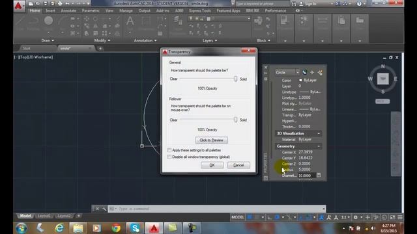417x234 pixels.
Task: Click the keyword search box in title bar
Action: 263,4
